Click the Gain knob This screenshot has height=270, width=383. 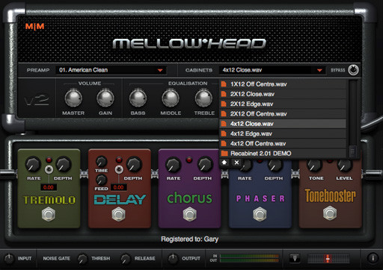pos(105,98)
